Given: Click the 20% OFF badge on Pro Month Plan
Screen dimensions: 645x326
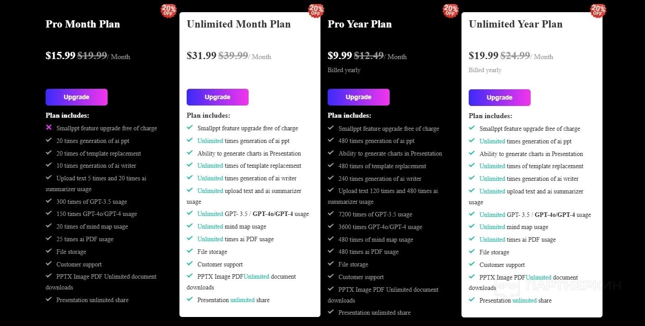Looking at the screenshot, I should pyautogui.click(x=168, y=11).
